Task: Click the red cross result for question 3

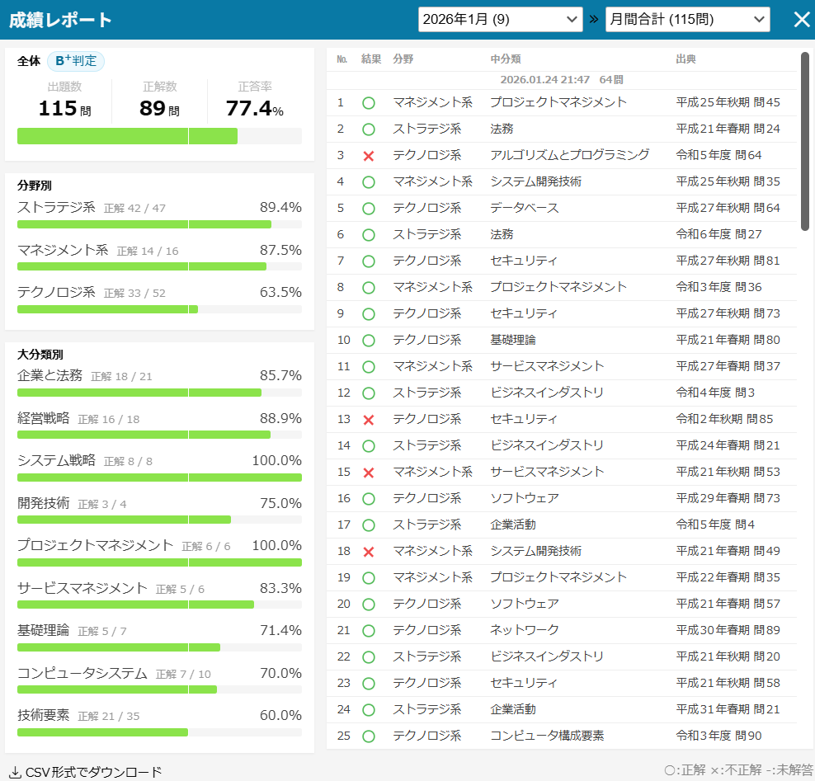Action: point(369,156)
